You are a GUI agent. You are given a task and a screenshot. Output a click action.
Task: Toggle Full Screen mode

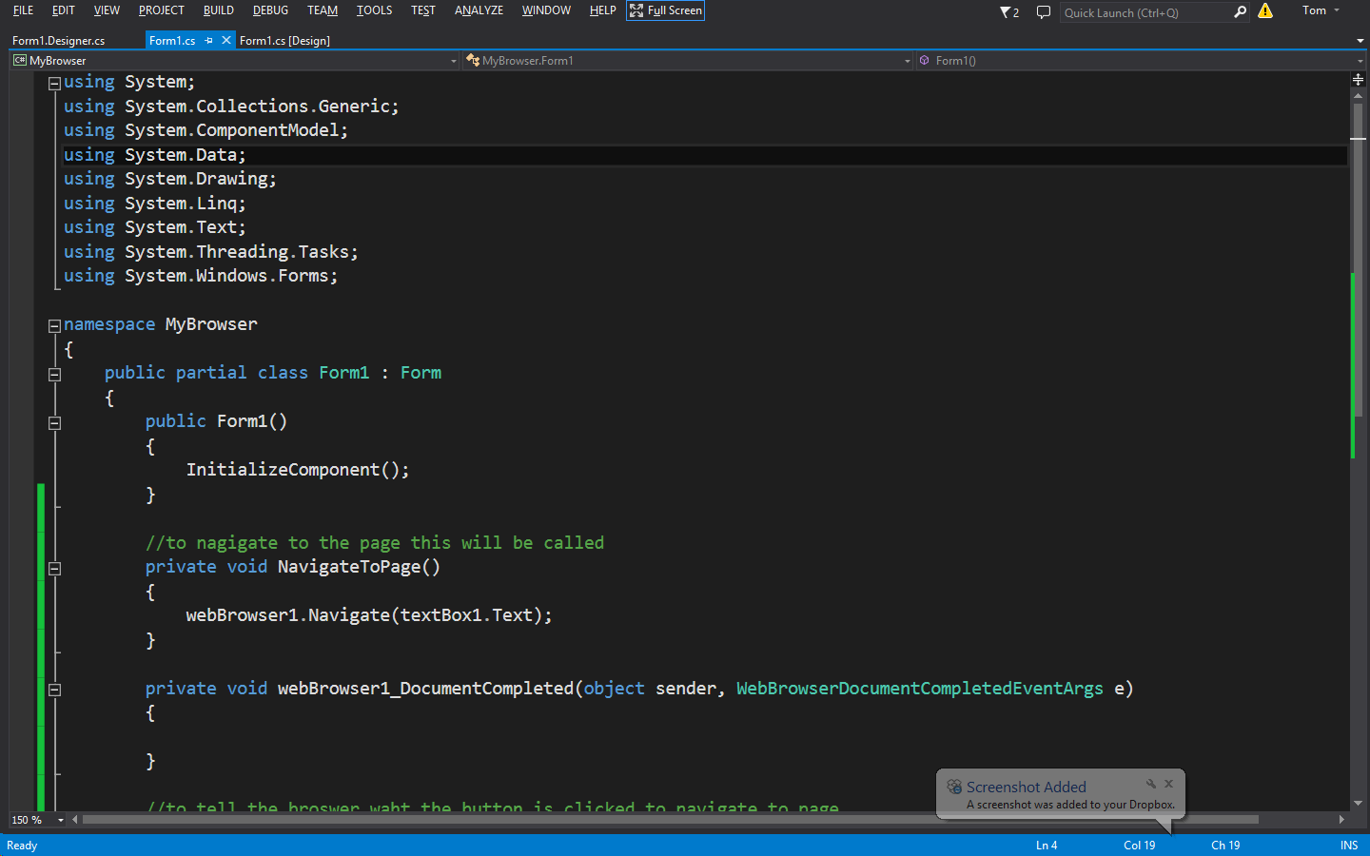pos(666,10)
